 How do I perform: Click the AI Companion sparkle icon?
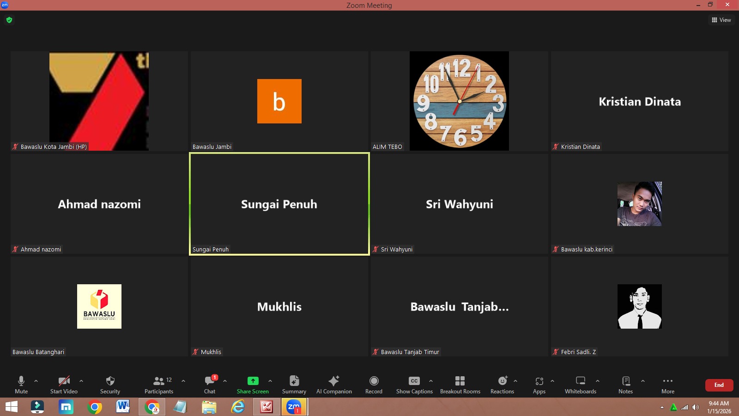tap(333, 381)
